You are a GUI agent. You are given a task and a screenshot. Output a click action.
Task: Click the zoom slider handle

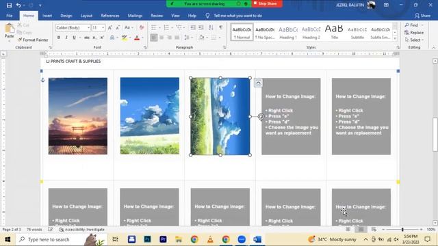pos(402,230)
